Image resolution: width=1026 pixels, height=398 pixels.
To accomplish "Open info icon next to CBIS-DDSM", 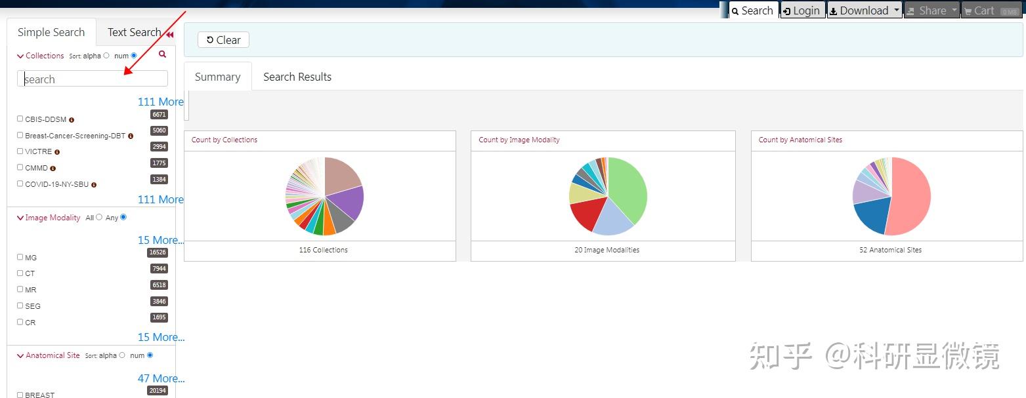I will coord(72,120).
